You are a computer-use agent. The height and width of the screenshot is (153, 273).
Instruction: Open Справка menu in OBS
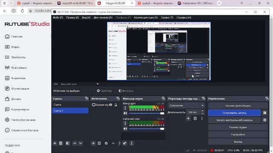click(184, 17)
